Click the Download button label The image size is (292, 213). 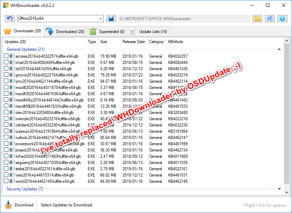coord(24,205)
